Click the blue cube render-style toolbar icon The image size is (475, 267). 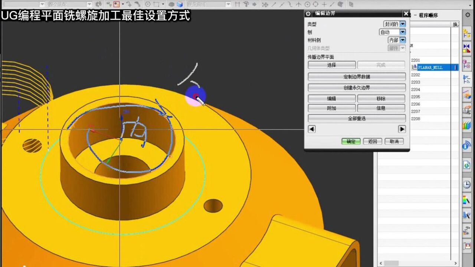180,4
